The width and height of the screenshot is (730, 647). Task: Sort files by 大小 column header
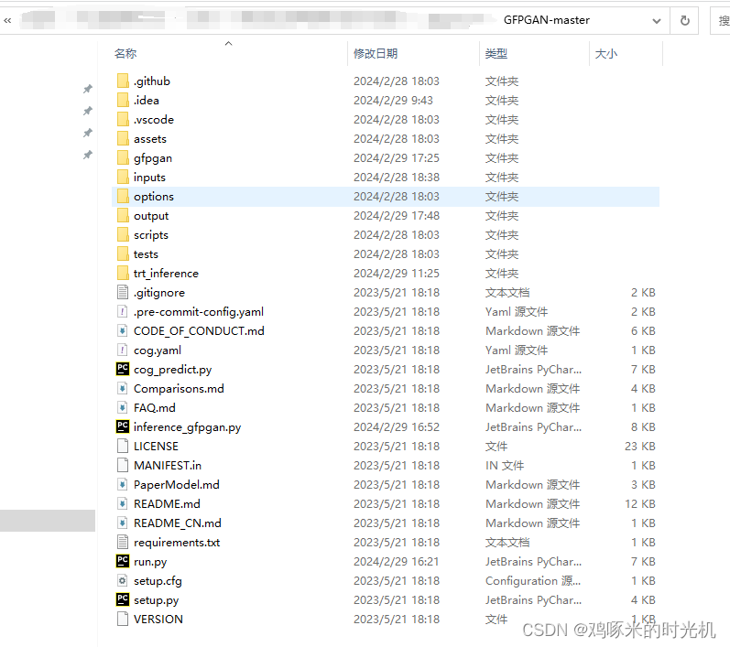[x=605, y=53]
